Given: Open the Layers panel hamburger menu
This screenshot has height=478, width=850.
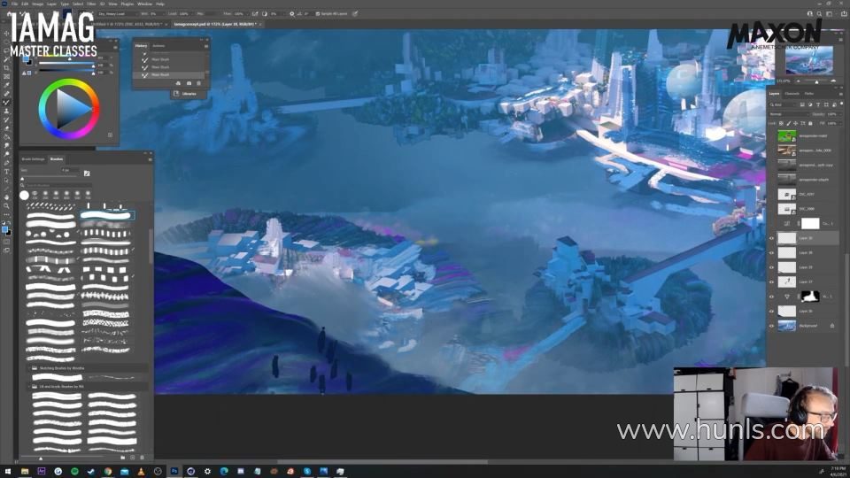Looking at the screenshot, I should pos(840,94).
